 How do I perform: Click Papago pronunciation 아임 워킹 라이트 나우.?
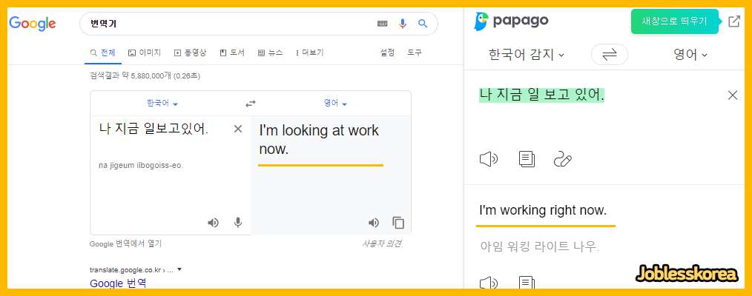(540, 246)
